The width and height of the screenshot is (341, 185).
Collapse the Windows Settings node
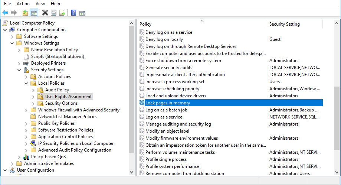pos(12,43)
